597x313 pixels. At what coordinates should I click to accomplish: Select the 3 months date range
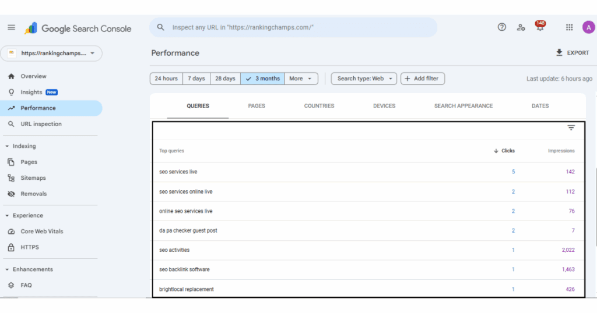point(262,79)
